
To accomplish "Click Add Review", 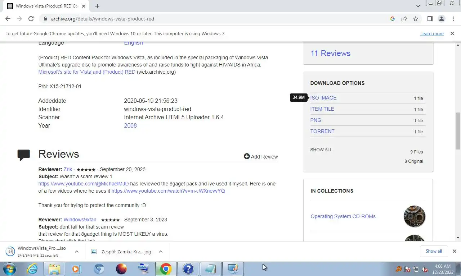I will [261, 156].
